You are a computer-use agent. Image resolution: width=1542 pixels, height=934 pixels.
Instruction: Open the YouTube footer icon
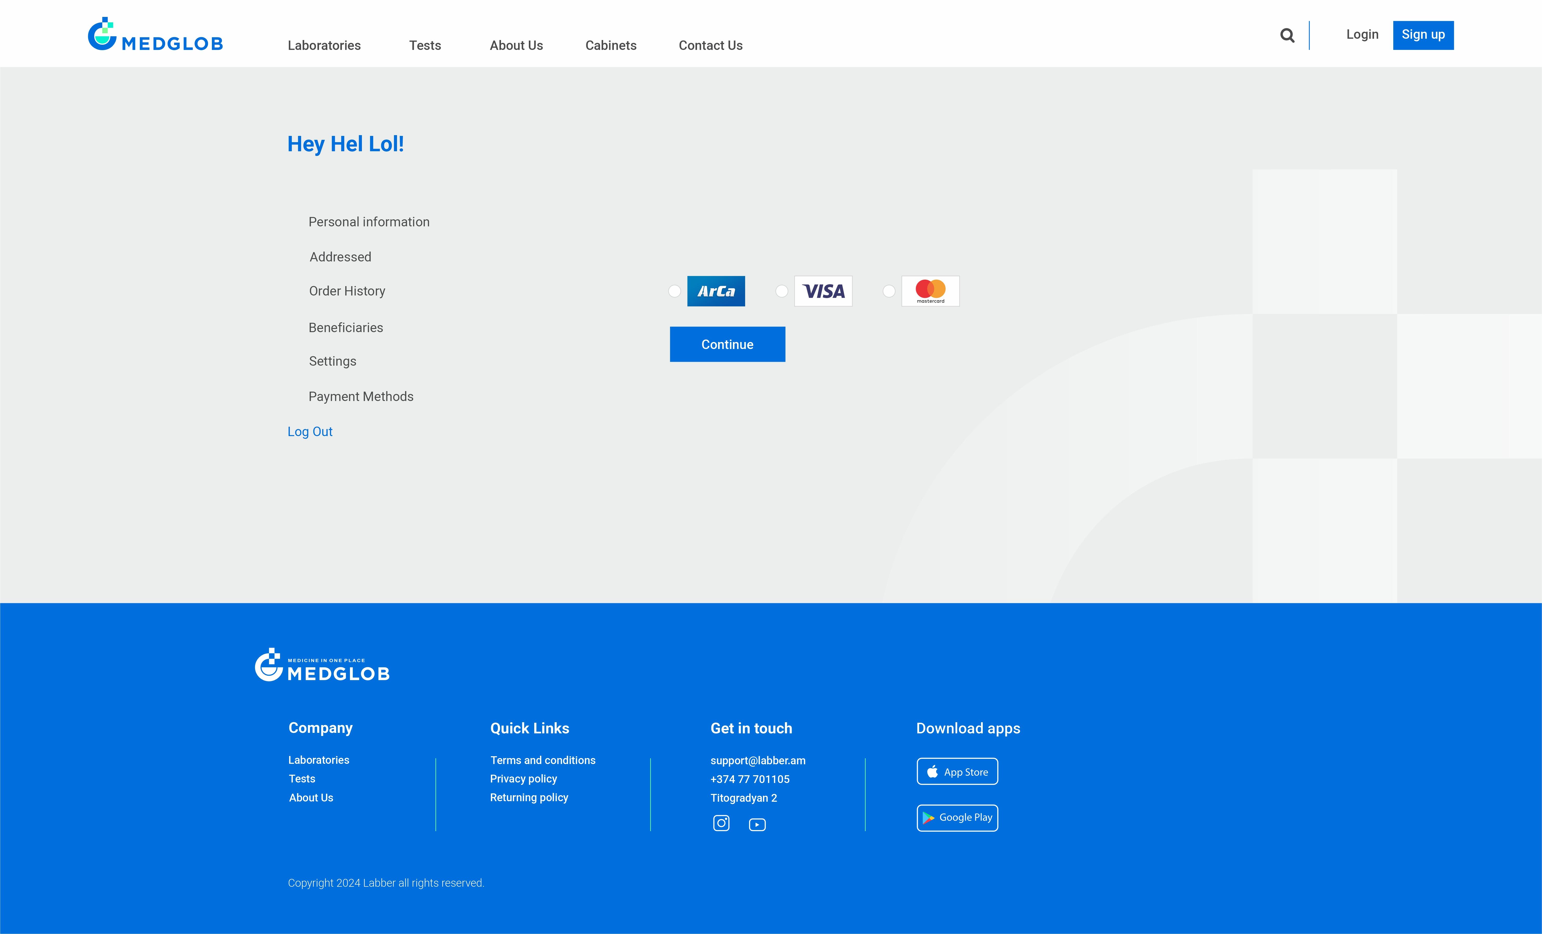tap(757, 825)
